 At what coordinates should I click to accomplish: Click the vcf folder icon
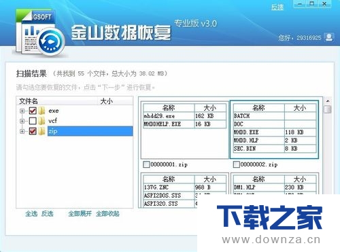41,121
